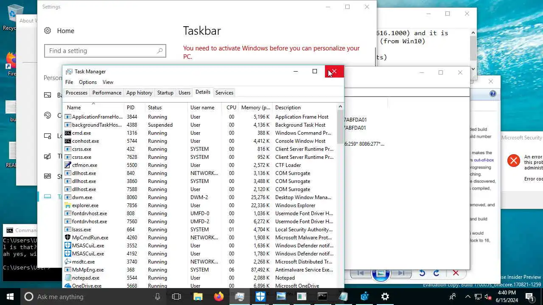Open the Windows Start menu
The width and height of the screenshot is (543, 305).
[10, 297]
